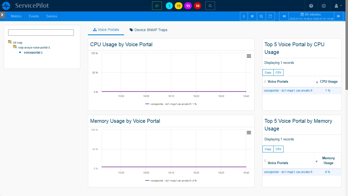Go back in time with rewind arrows
Viewport: 348px width, 196px height.
coord(284,16)
